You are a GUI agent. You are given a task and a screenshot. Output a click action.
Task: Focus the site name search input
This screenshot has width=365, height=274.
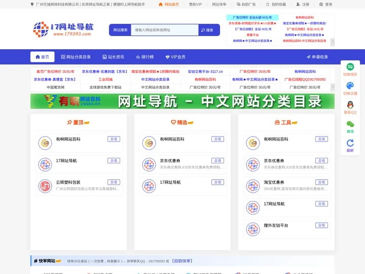pyautogui.click(x=165, y=30)
